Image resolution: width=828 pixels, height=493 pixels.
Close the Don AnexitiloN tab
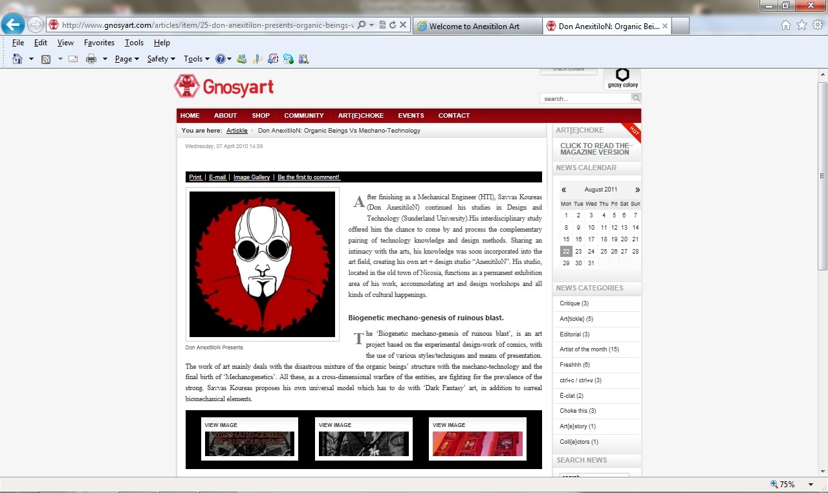665,26
